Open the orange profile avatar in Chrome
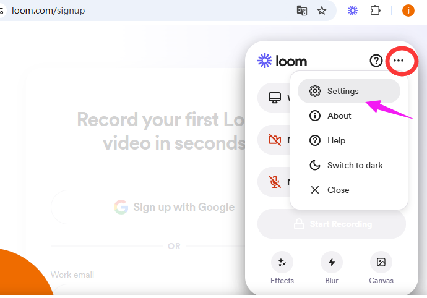The image size is (427, 298). [408, 11]
